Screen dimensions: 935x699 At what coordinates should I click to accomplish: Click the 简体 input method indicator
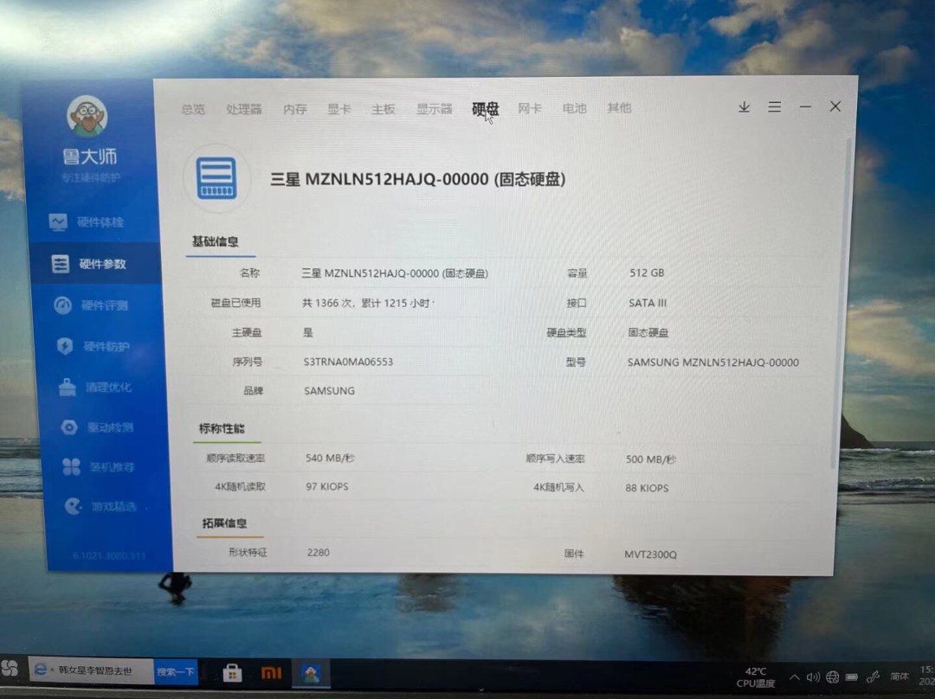click(x=899, y=677)
